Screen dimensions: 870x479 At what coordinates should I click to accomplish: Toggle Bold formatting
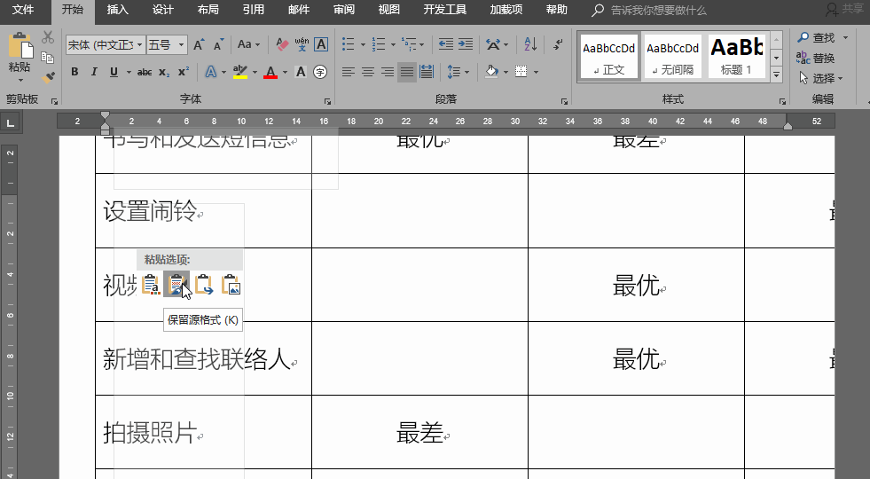coord(74,72)
